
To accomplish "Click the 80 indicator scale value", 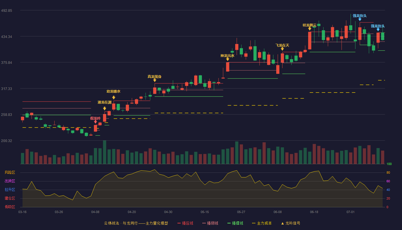I will (388, 172).
